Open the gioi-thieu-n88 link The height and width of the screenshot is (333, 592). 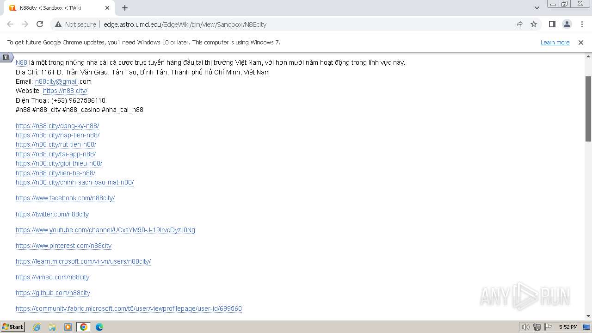(x=59, y=163)
